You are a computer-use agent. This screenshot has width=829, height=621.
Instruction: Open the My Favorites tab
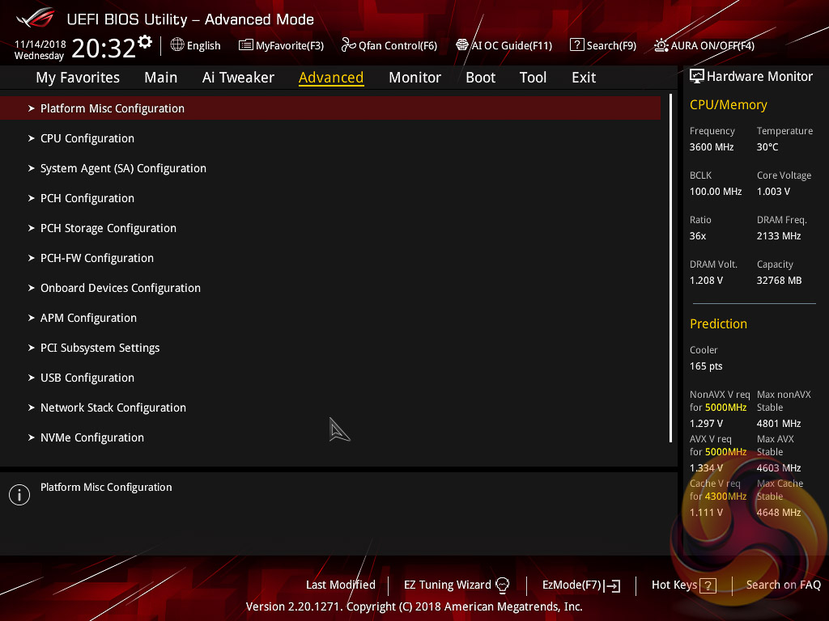click(78, 78)
